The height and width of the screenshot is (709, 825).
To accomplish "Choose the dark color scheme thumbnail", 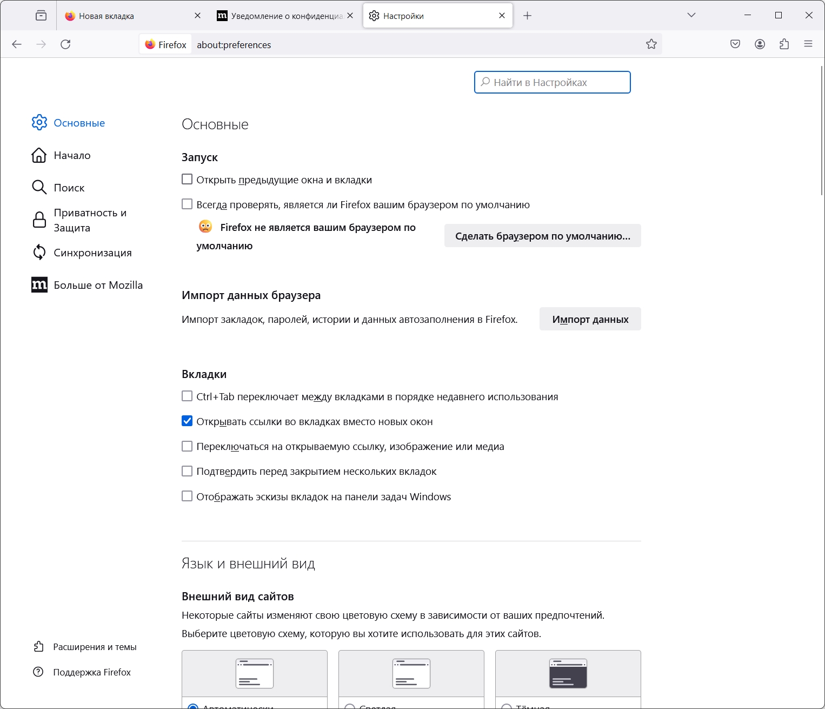I will 568,673.
